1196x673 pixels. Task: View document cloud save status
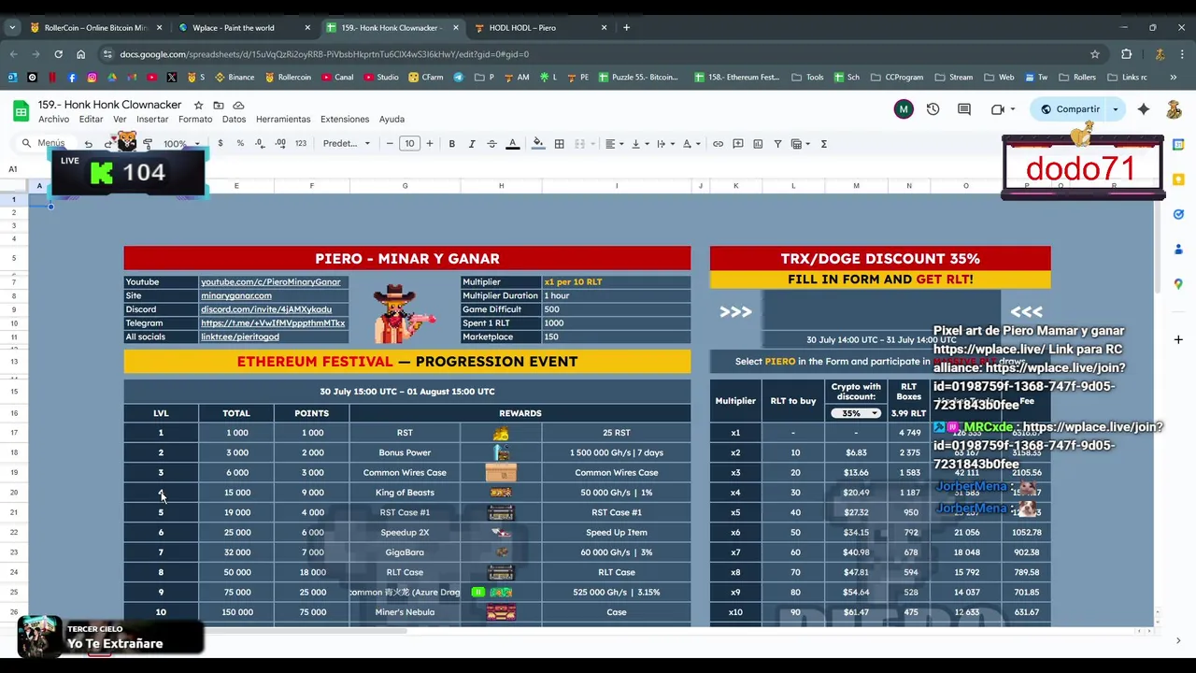[238, 106]
